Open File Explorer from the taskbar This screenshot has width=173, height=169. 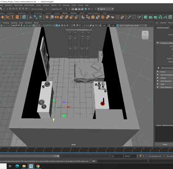click(24, 166)
